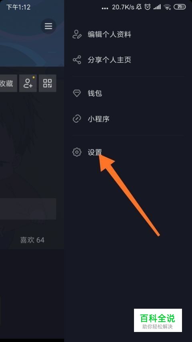The height and width of the screenshot is (342, 192).
Task: Click the edit profile person icon
Action: pyautogui.click(x=77, y=34)
